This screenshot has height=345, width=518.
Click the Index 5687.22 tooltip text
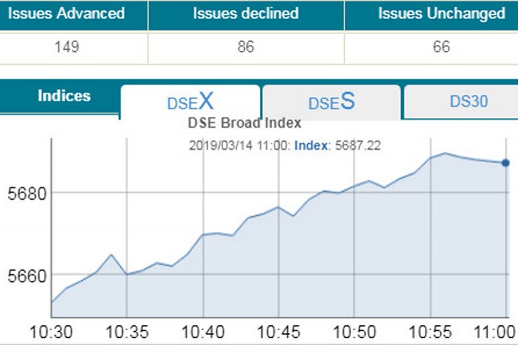337,146
